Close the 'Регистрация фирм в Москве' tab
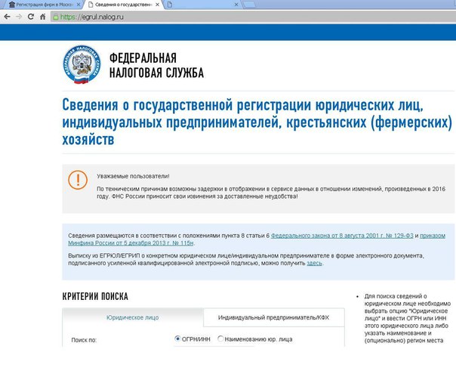Viewport: 456px width, 374px height. tap(79, 5)
